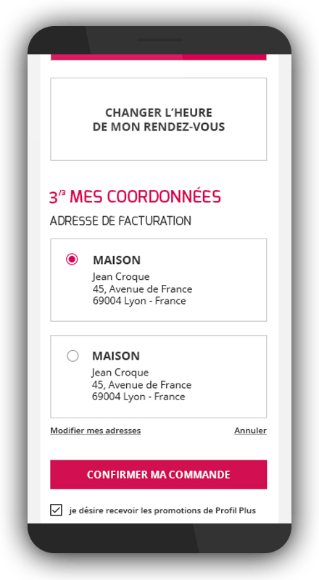The image size is (319, 580).
Task: Click the 45, Avenue de France line in the selected card
Action: [143, 289]
